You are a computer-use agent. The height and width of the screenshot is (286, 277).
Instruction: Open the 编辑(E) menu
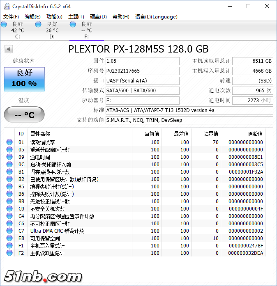coord(32,17)
